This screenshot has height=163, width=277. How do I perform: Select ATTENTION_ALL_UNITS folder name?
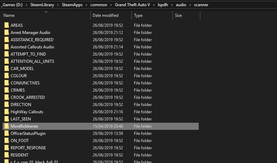(x=32, y=61)
